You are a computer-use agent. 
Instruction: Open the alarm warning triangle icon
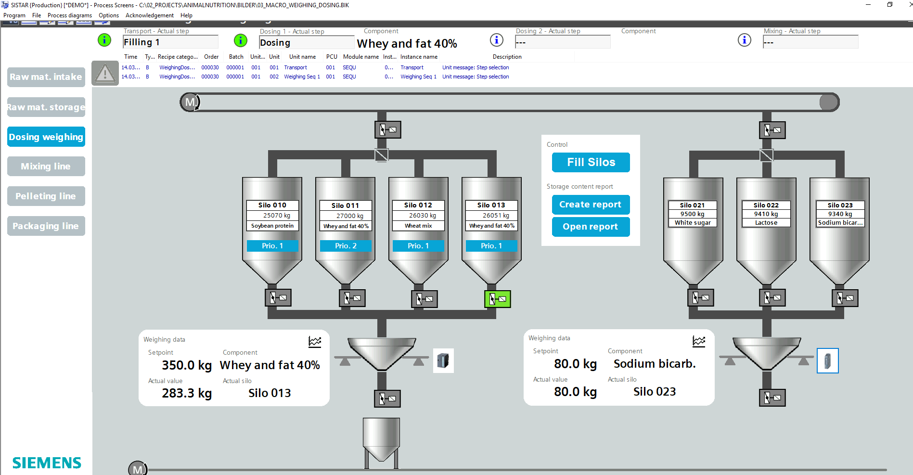[x=105, y=73]
